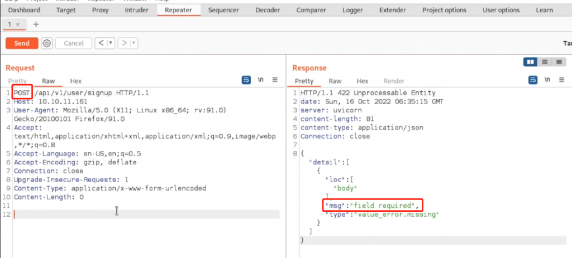Image resolution: width=572 pixels, height=258 pixels.
Task: Go to the Intruder tab
Action: [137, 10]
